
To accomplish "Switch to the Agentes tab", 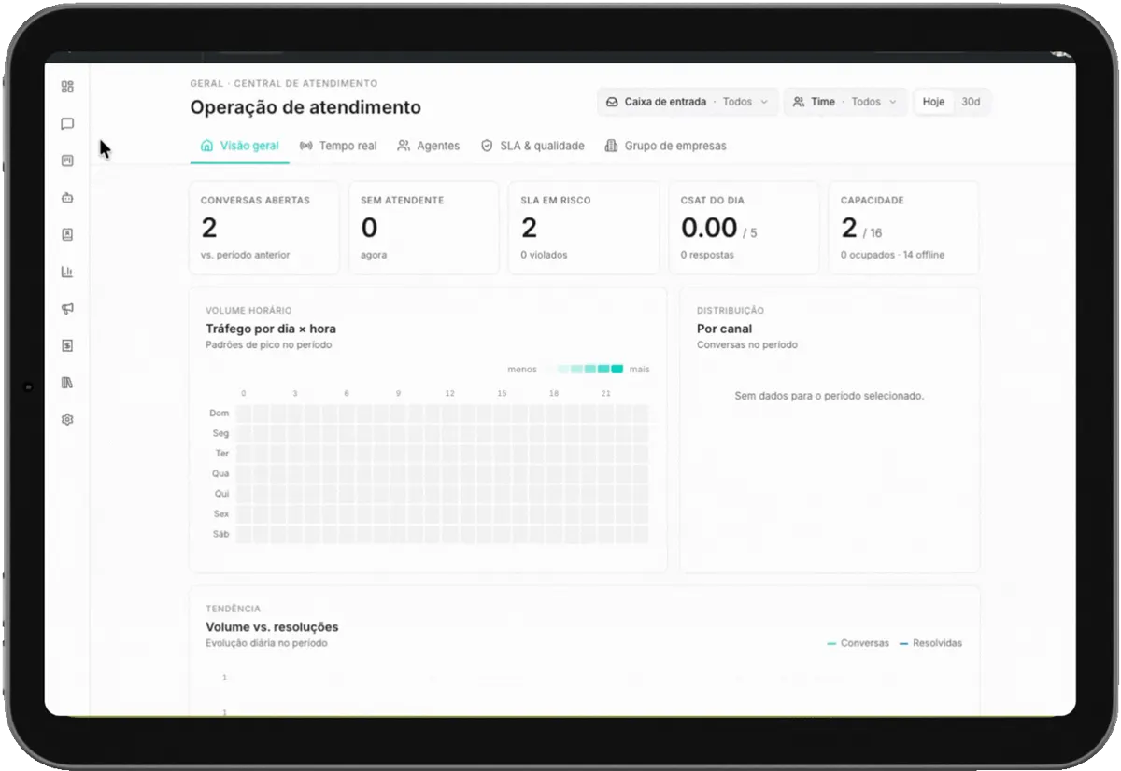I will pyautogui.click(x=429, y=146).
